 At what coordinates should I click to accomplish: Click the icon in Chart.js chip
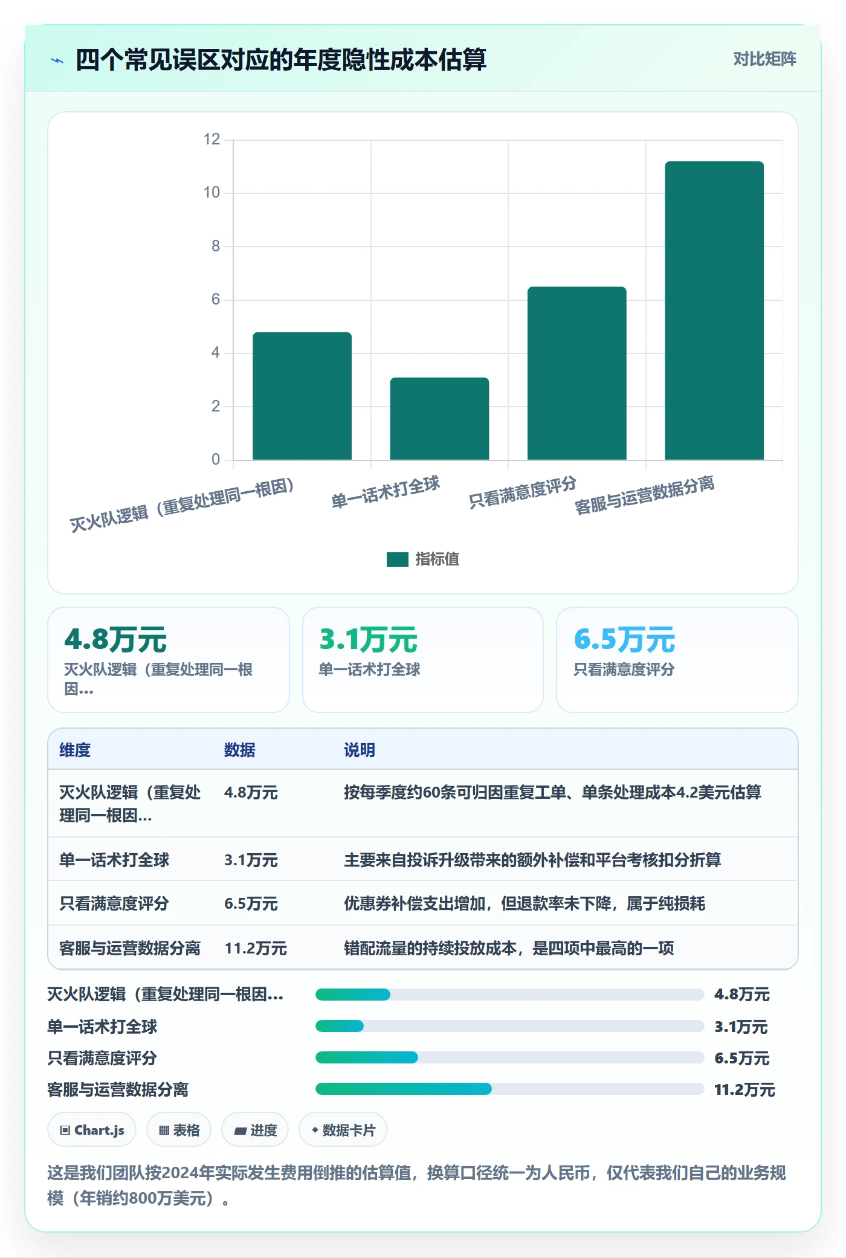(x=65, y=1130)
